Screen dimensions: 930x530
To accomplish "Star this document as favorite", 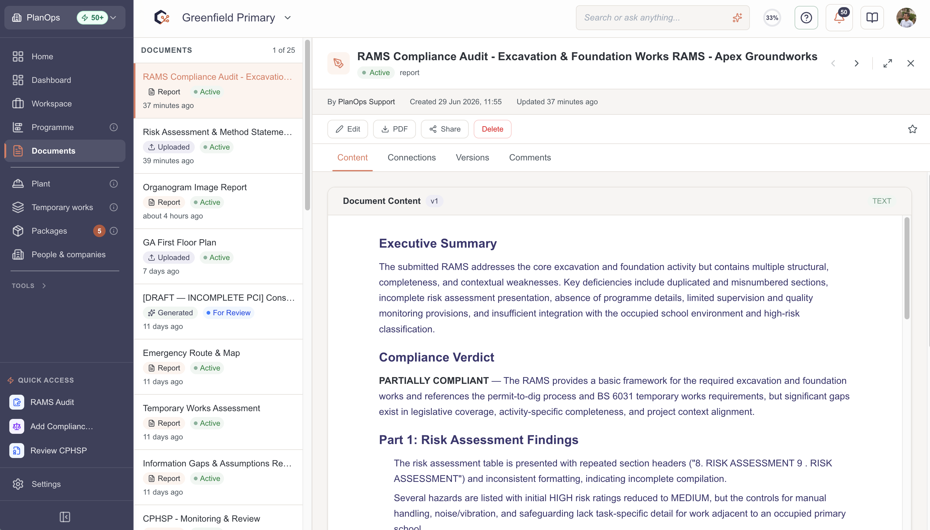I will [x=912, y=129].
